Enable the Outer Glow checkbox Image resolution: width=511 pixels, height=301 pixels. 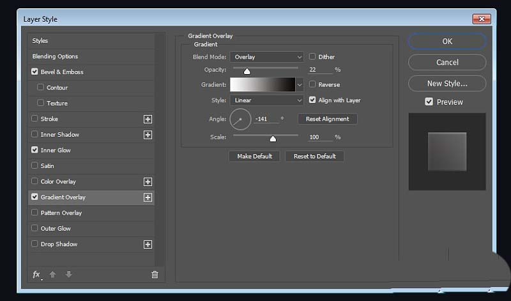coord(34,228)
